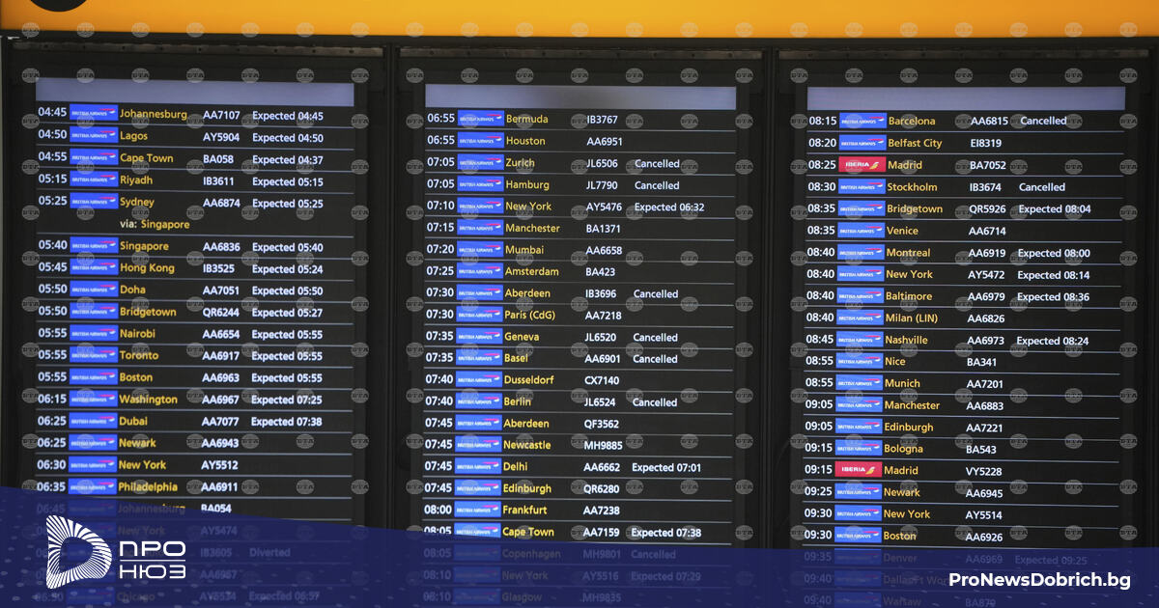This screenshot has width=1159, height=608.
Task: Click the ProNews logo in the bottom-left corner
Action: point(116,552)
